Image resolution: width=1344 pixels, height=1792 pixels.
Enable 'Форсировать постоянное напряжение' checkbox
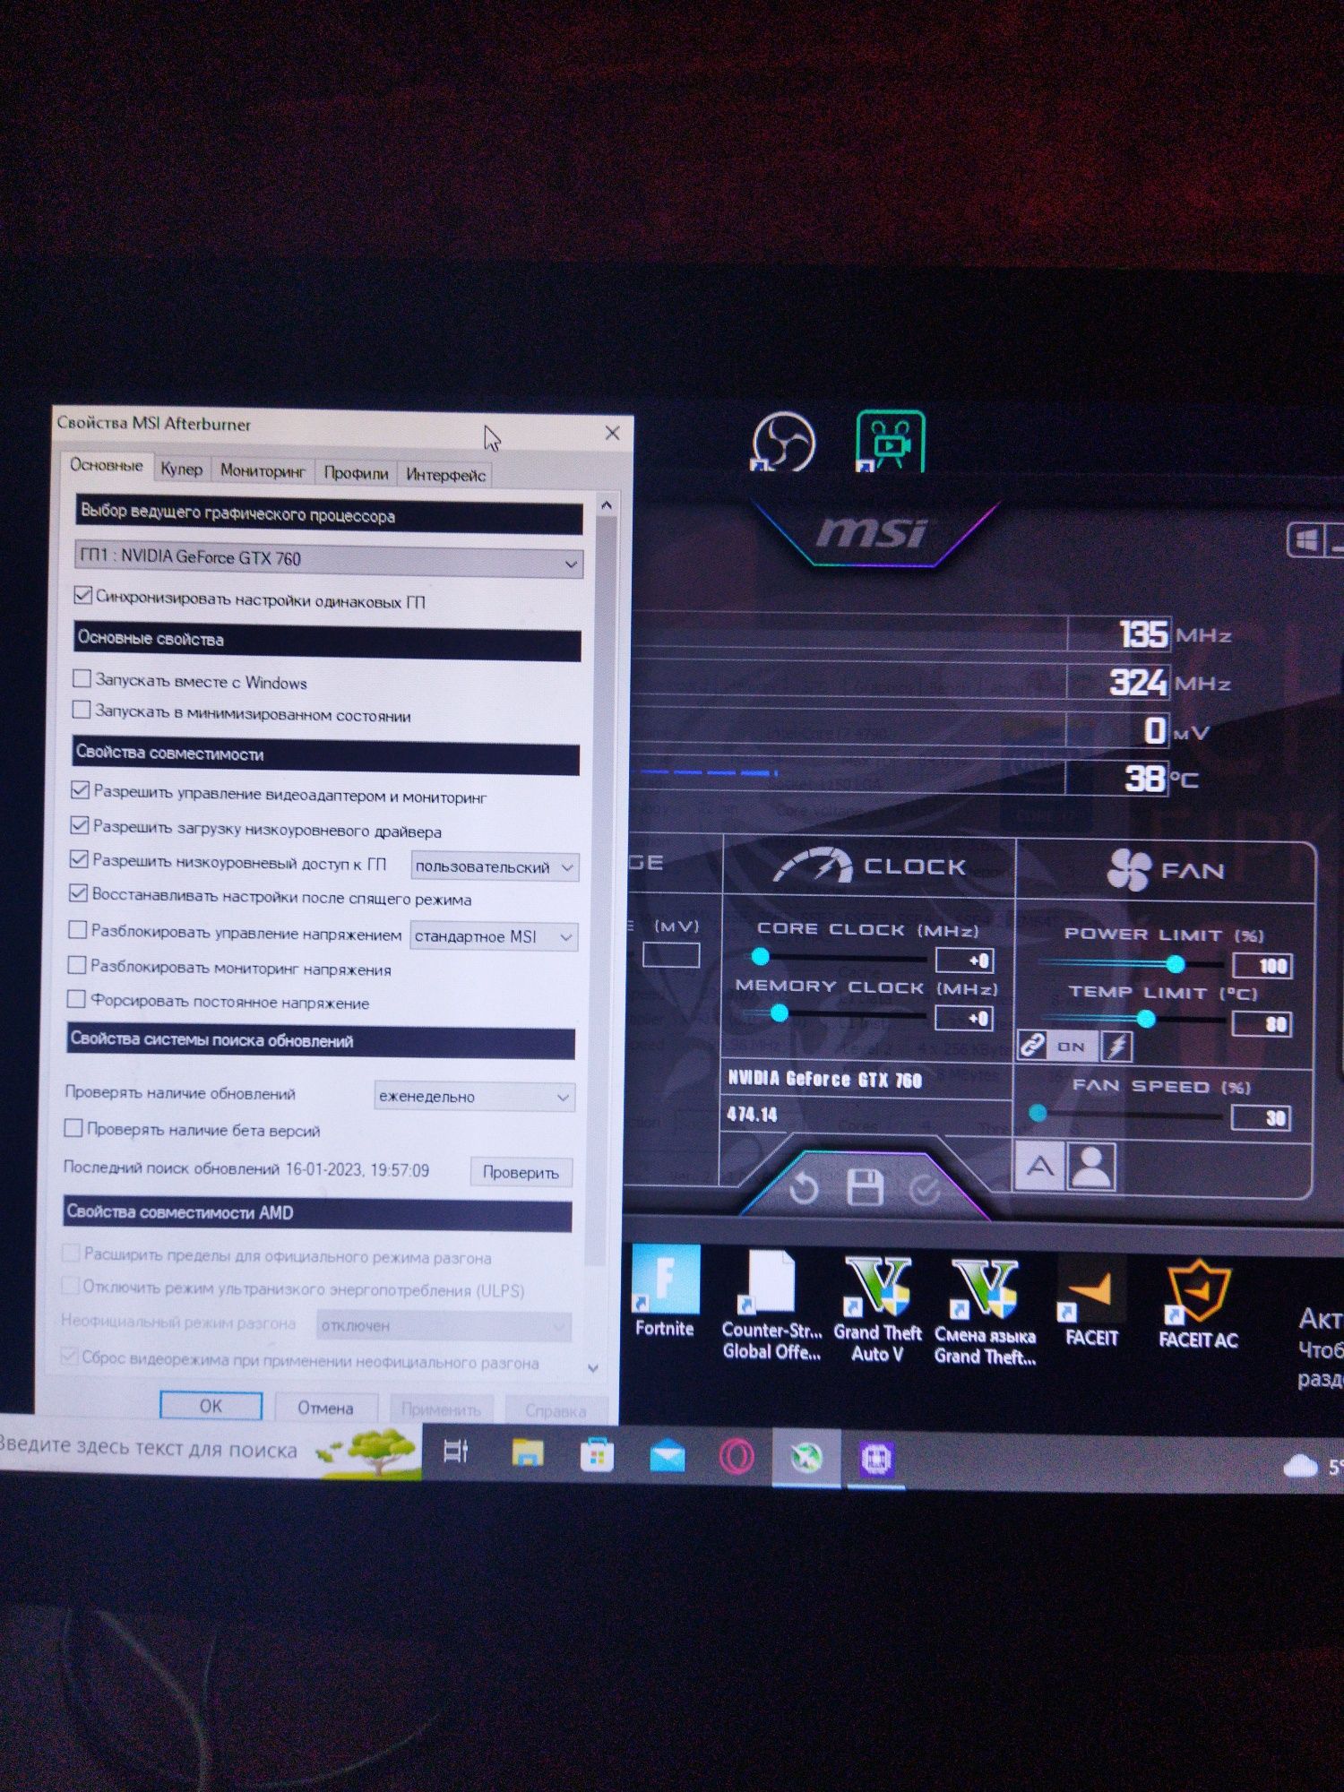(x=76, y=998)
